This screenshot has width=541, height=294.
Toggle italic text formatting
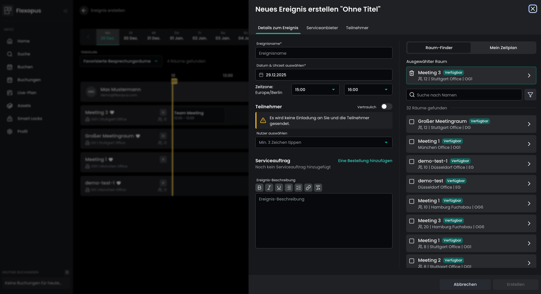point(269,188)
